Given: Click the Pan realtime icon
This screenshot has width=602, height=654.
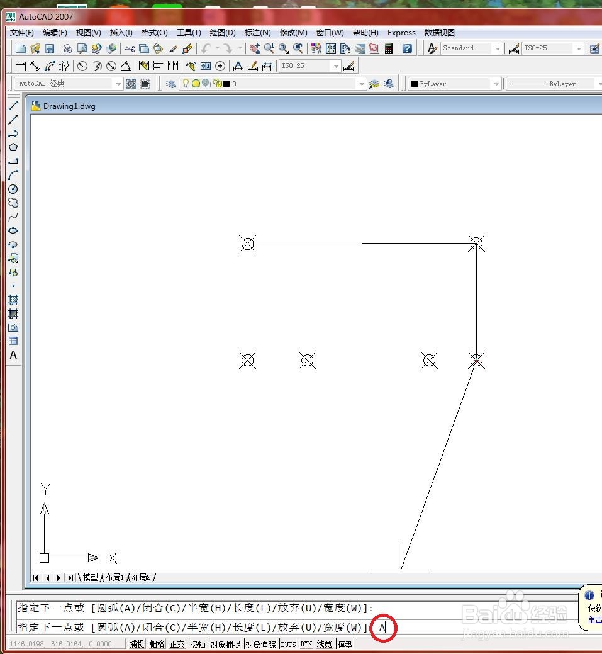Looking at the screenshot, I should (255, 48).
